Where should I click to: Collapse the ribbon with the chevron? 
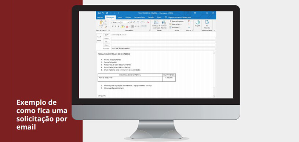[214, 30]
